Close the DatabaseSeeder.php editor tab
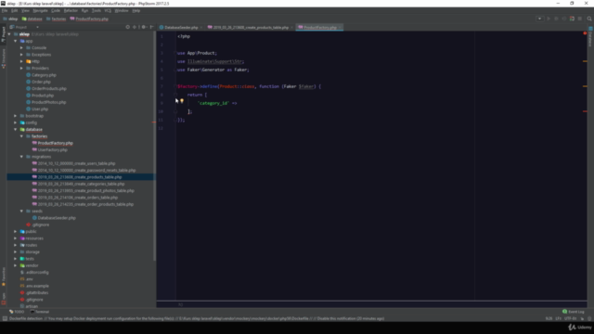Screen dimensions: 594x334 [x=201, y=27]
